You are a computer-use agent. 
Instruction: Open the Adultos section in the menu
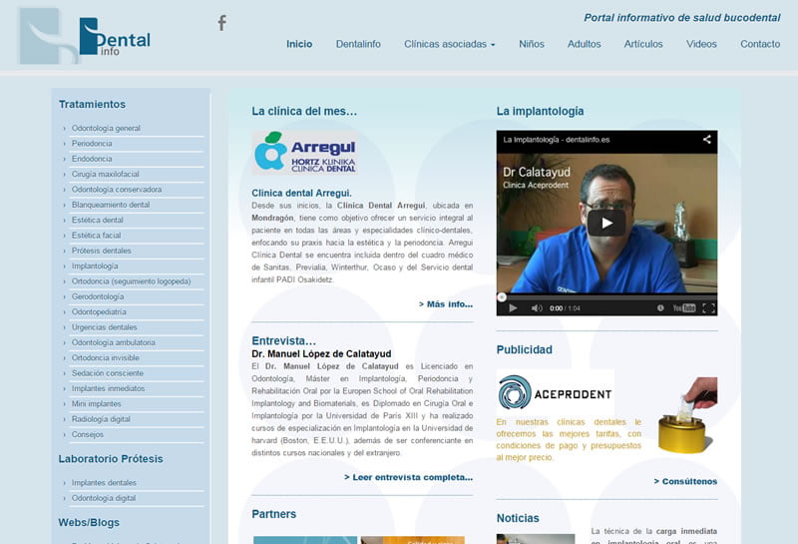pos(584,44)
